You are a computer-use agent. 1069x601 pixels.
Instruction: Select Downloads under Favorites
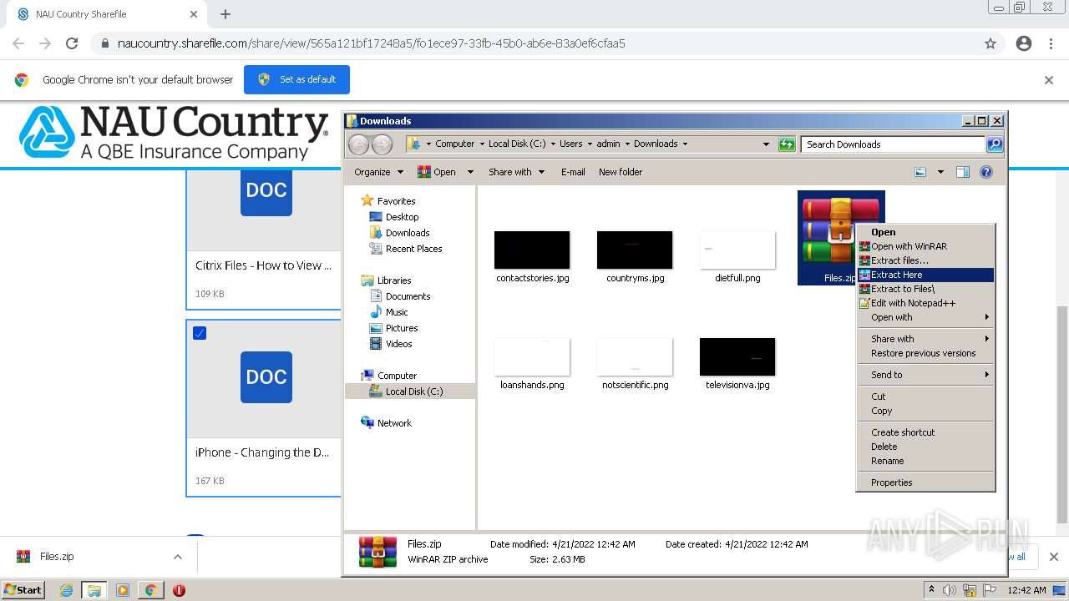click(x=408, y=233)
